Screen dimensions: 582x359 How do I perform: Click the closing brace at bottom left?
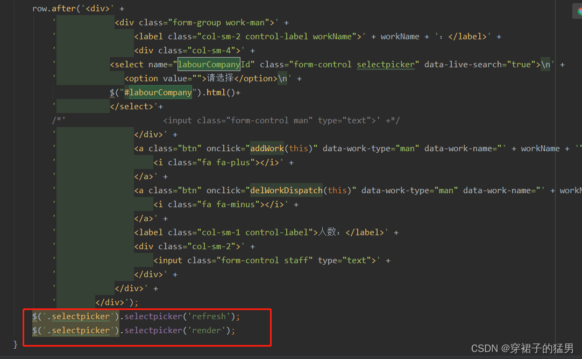15,344
